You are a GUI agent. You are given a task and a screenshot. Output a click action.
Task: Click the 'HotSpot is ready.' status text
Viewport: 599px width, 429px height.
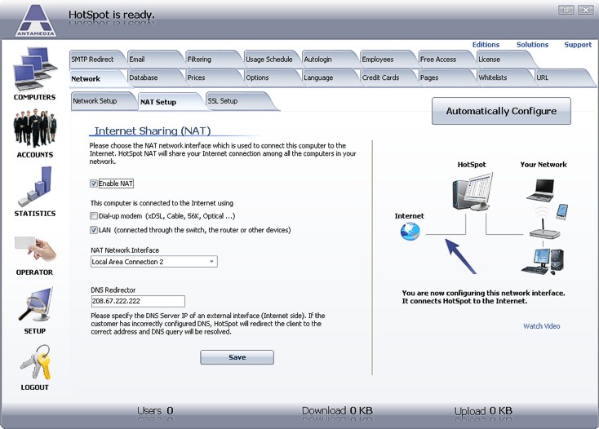pyautogui.click(x=111, y=15)
